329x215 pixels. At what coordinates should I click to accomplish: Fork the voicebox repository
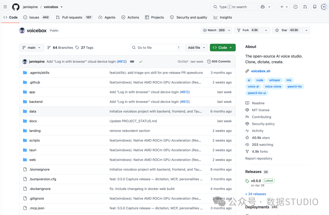click(x=249, y=30)
